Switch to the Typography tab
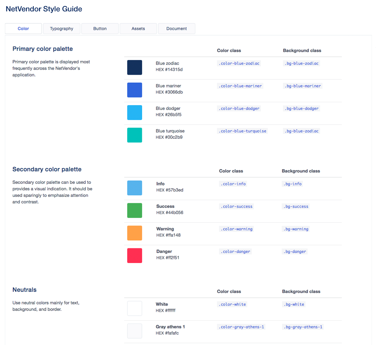376x345 pixels. [x=62, y=28]
